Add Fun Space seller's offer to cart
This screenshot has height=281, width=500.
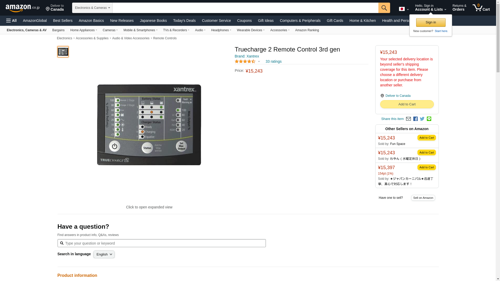426,138
